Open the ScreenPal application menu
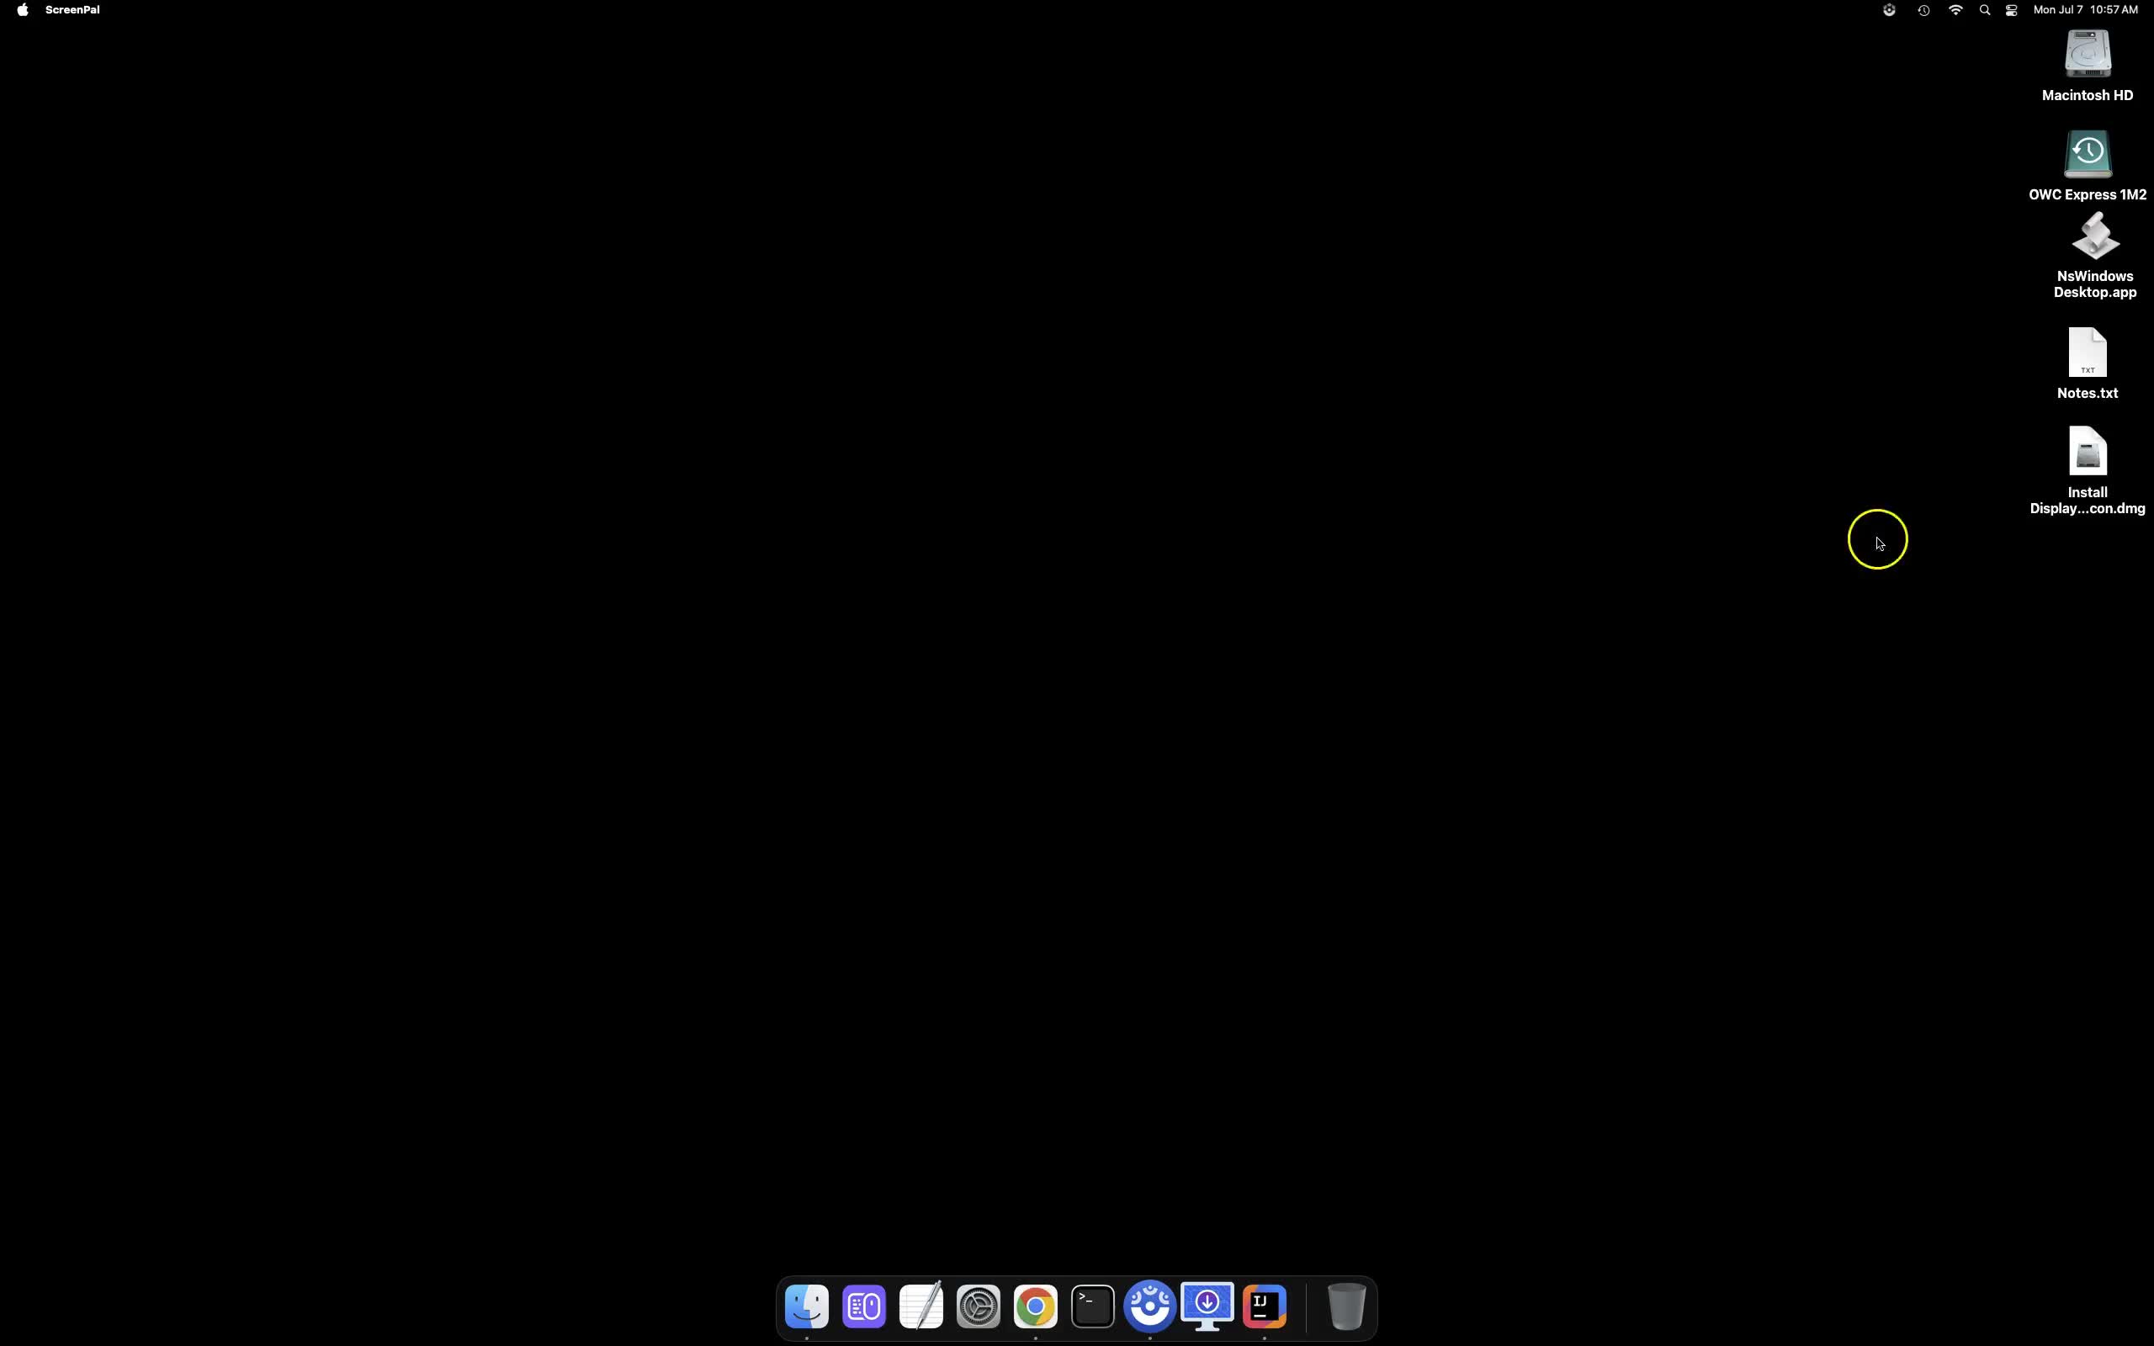 (x=72, y=10)
